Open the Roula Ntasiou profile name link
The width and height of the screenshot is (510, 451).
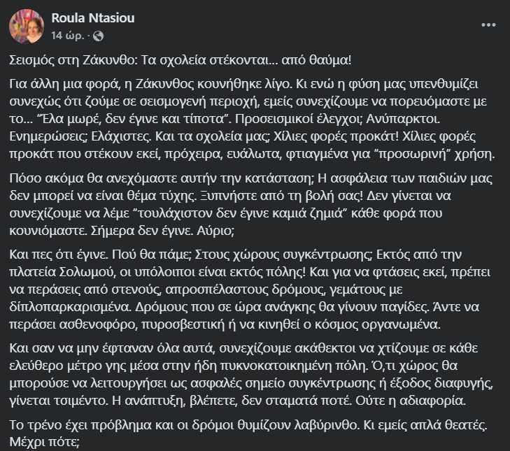pos(93,18)
